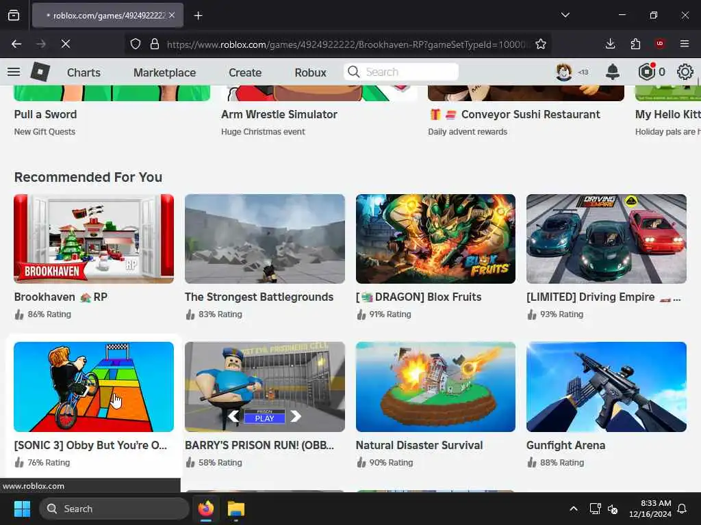Click the 91% Rating text

[x=390, y=314]
